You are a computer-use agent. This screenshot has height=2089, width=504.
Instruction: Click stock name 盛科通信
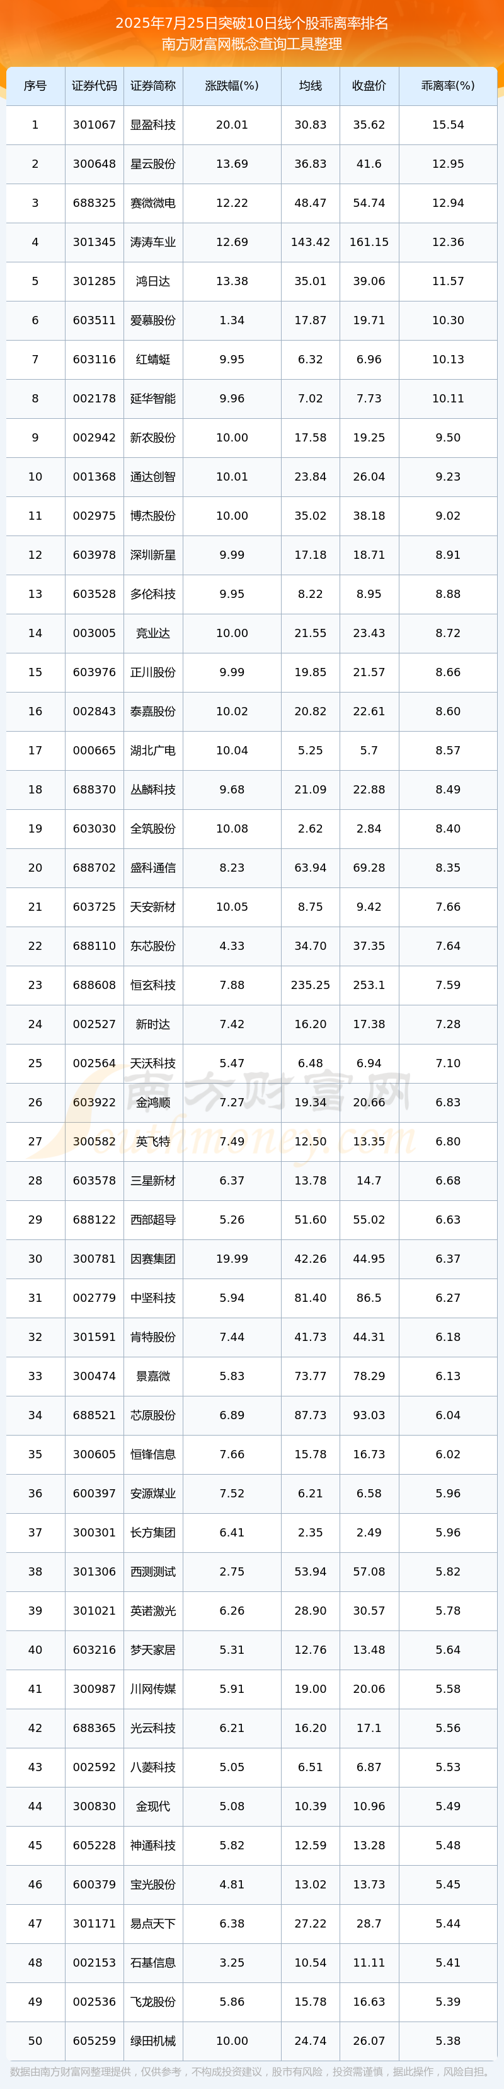click(x=153, y=868)
